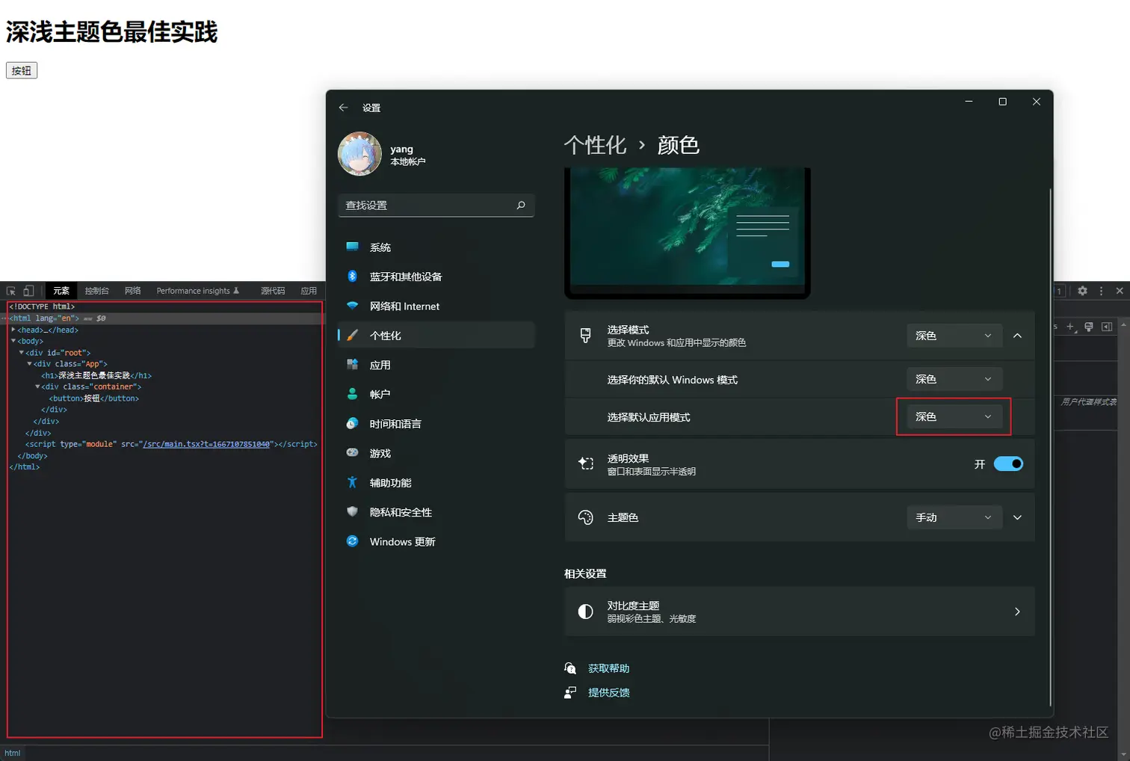Click the search magnifier icon in Settings
Screen dimensions: 1130x761
(521, 205)
